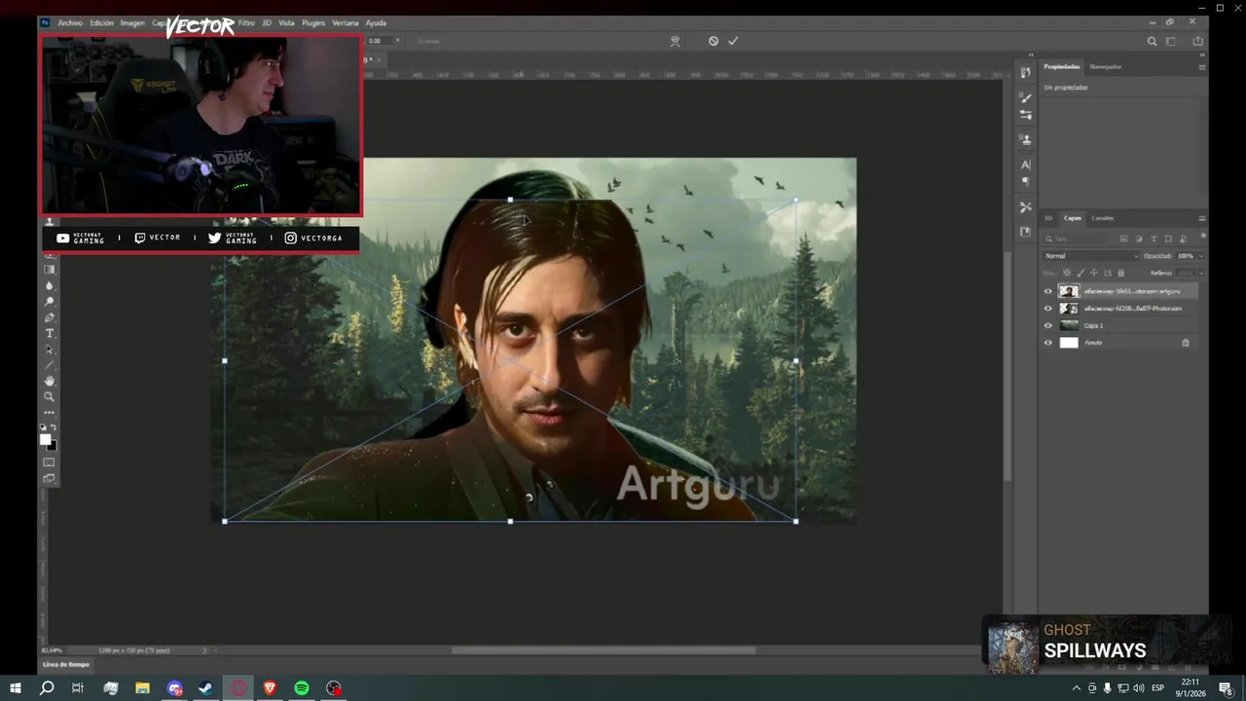Open the Paragraph panel icon

click(1025, 181)
